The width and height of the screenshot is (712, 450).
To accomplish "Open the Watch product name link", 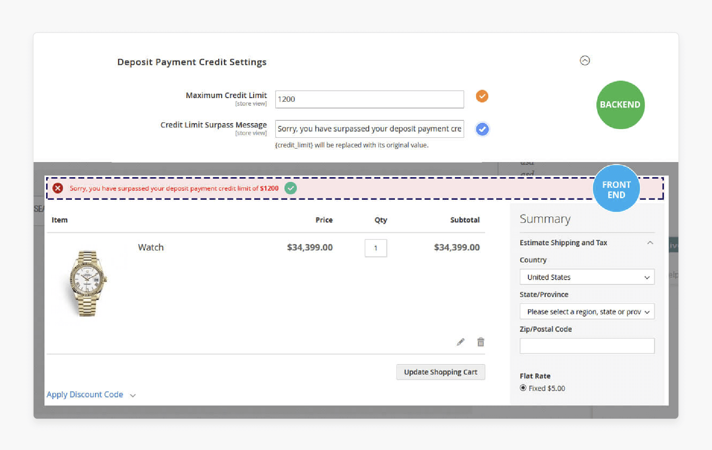I will pyautogui.click(x=151, y=247).
